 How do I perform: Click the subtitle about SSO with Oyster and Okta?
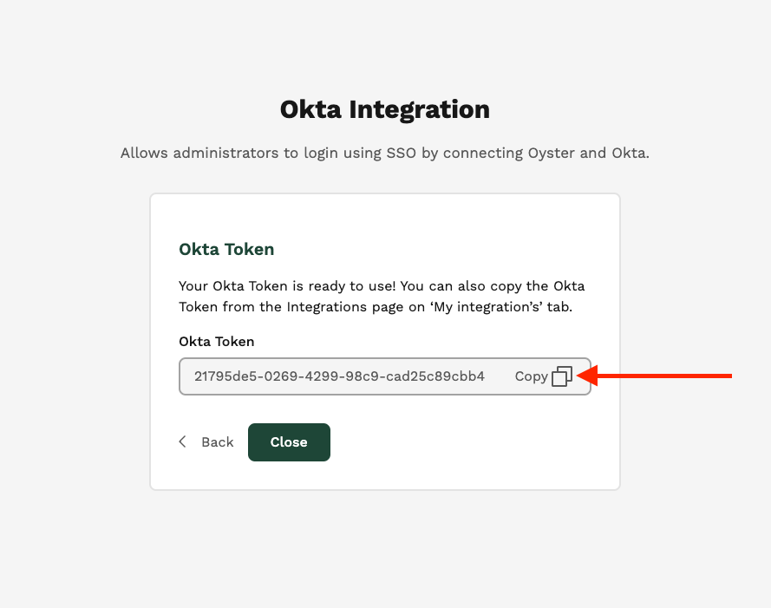pyautogui.click(x=385, y=153)
